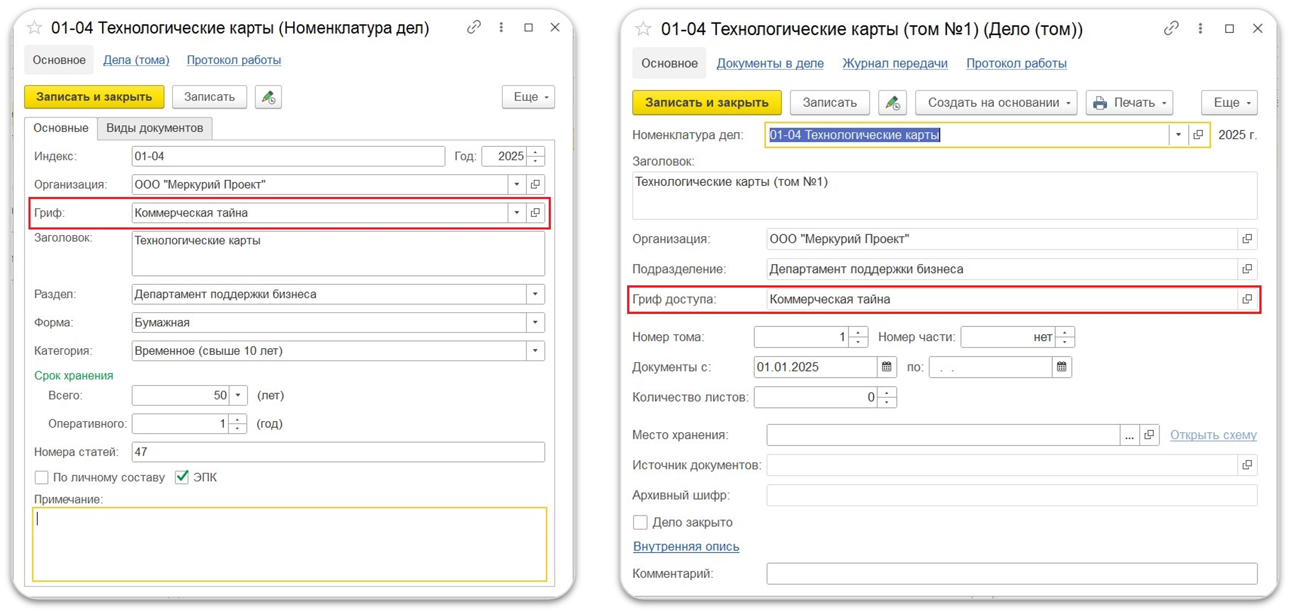Copy link icon in Дело (том) window
This screenshot has height=613, width=1289.
1171,28
